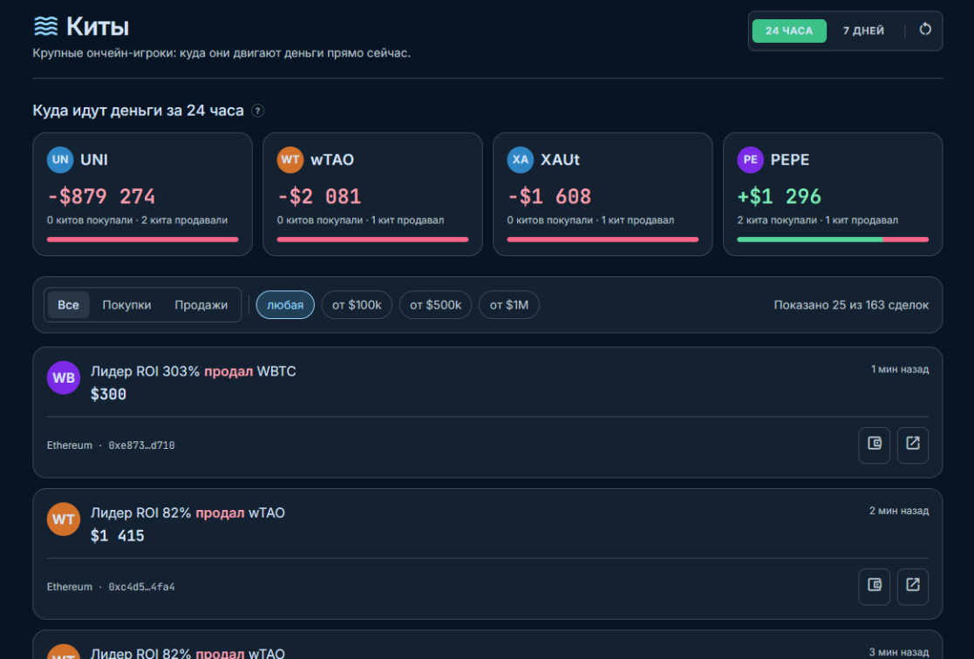This screenshot has width=974, height=659.
Task: Switch period to 24 ЧАСА
Action: [x=789, y=31]
